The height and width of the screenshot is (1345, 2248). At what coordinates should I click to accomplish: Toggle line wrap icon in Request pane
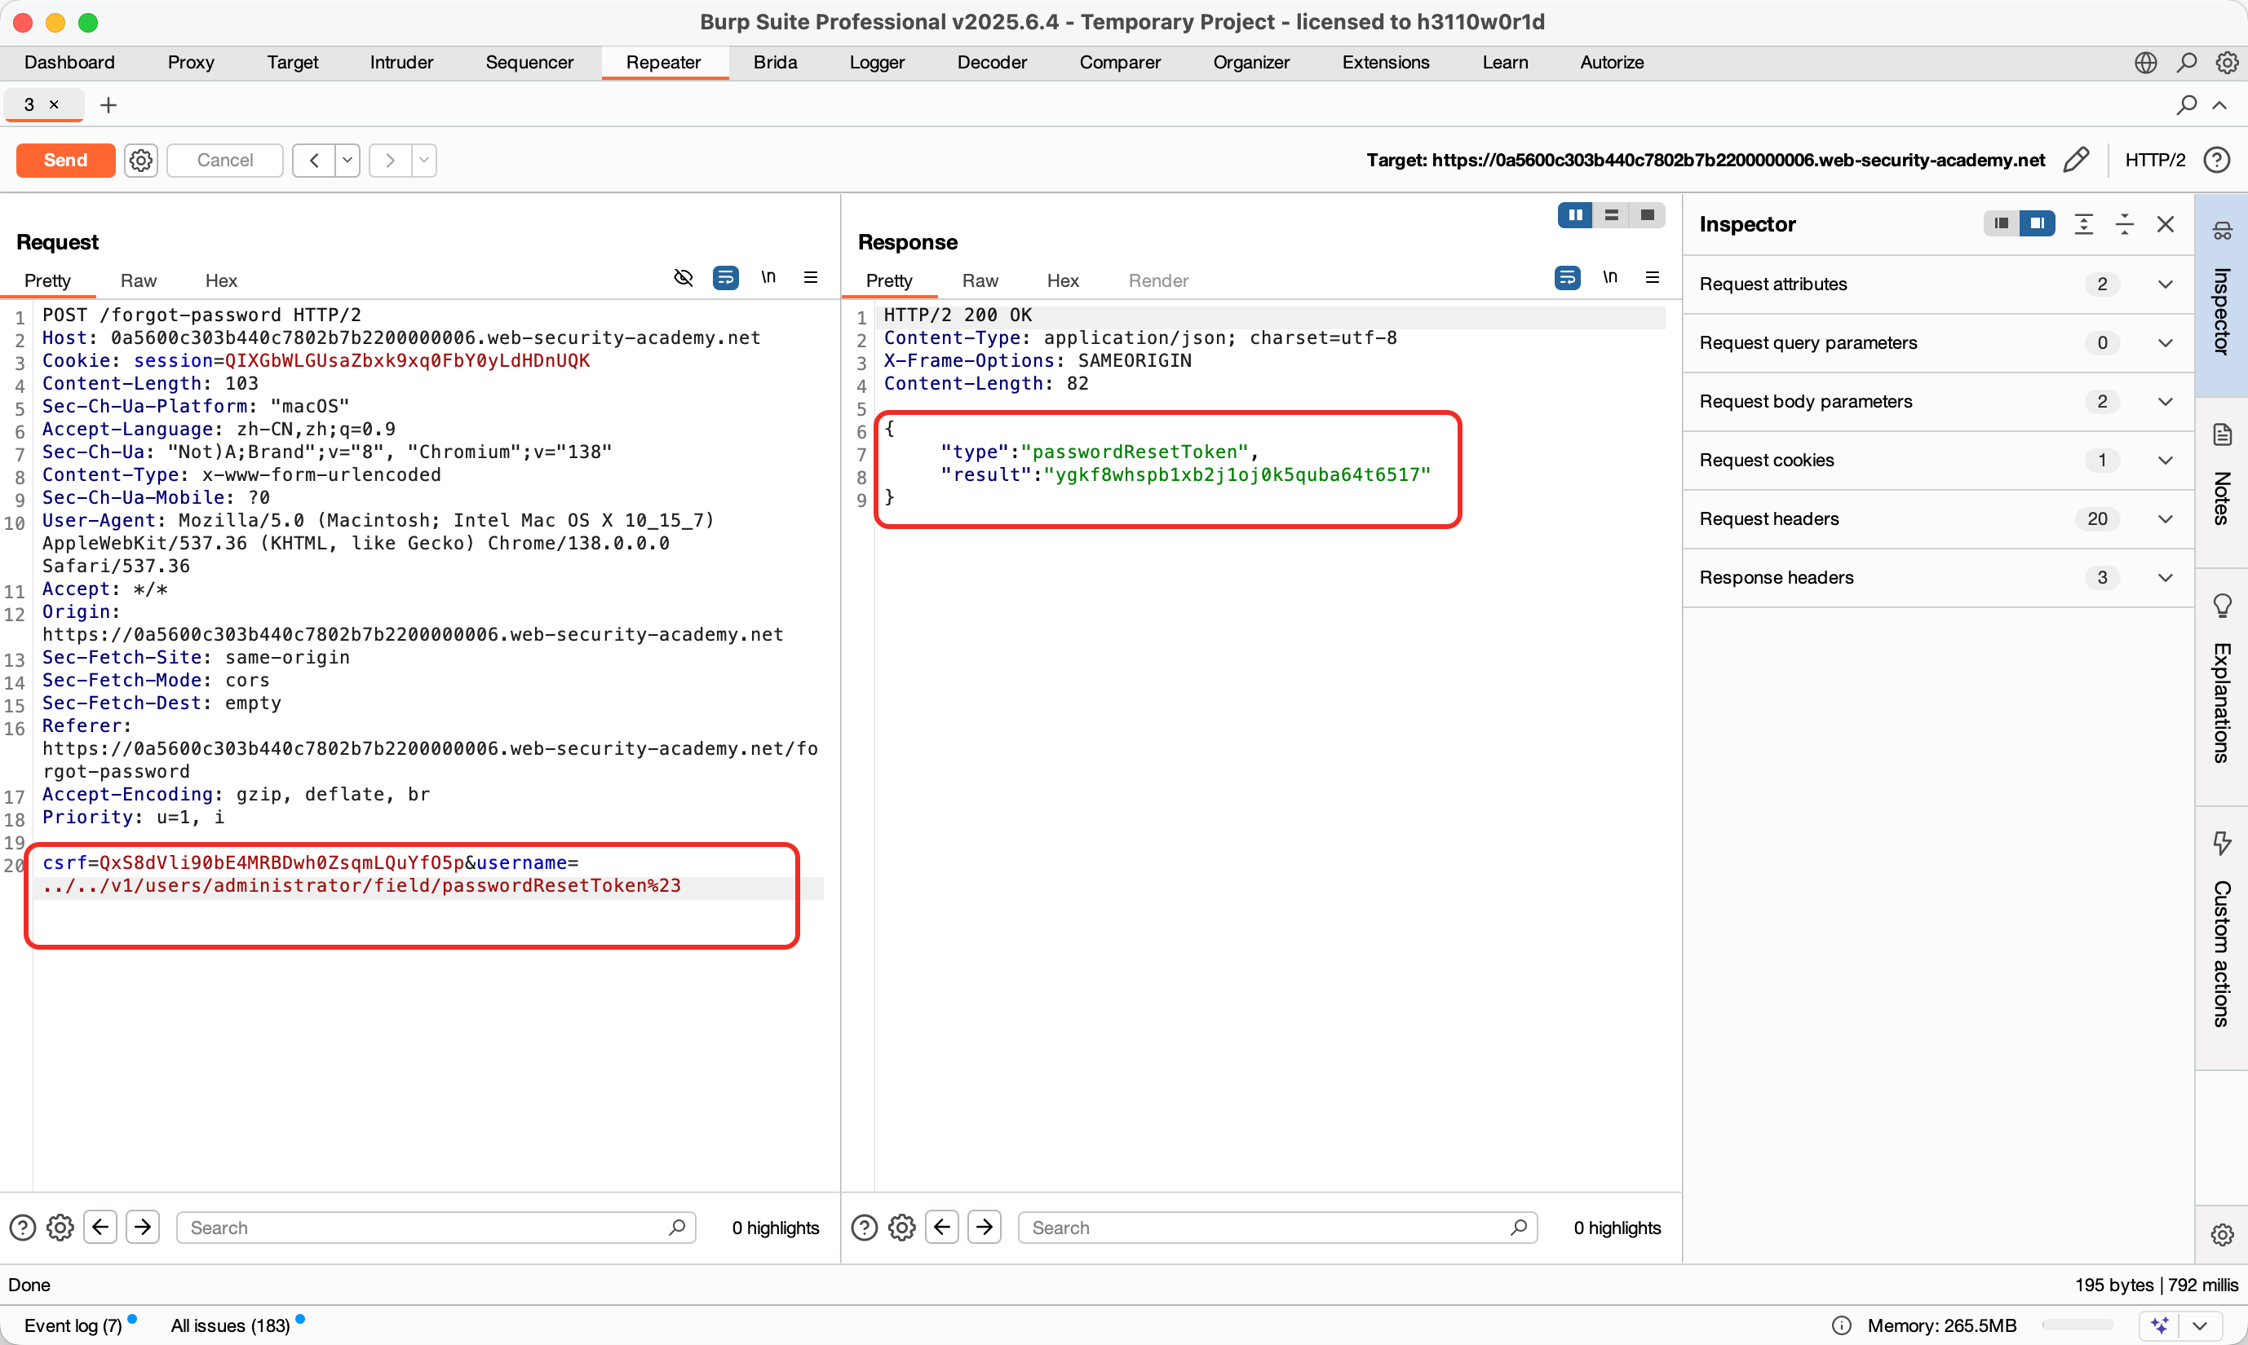pos(725,277)
